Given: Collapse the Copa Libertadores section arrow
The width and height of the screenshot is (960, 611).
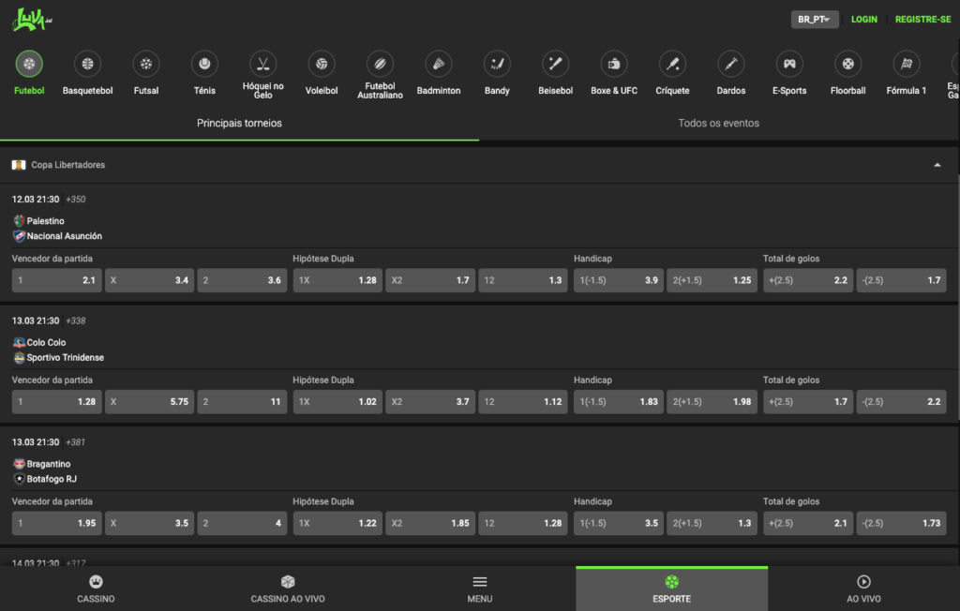Looking at the screenshot, I should click(x=937, y=165).
